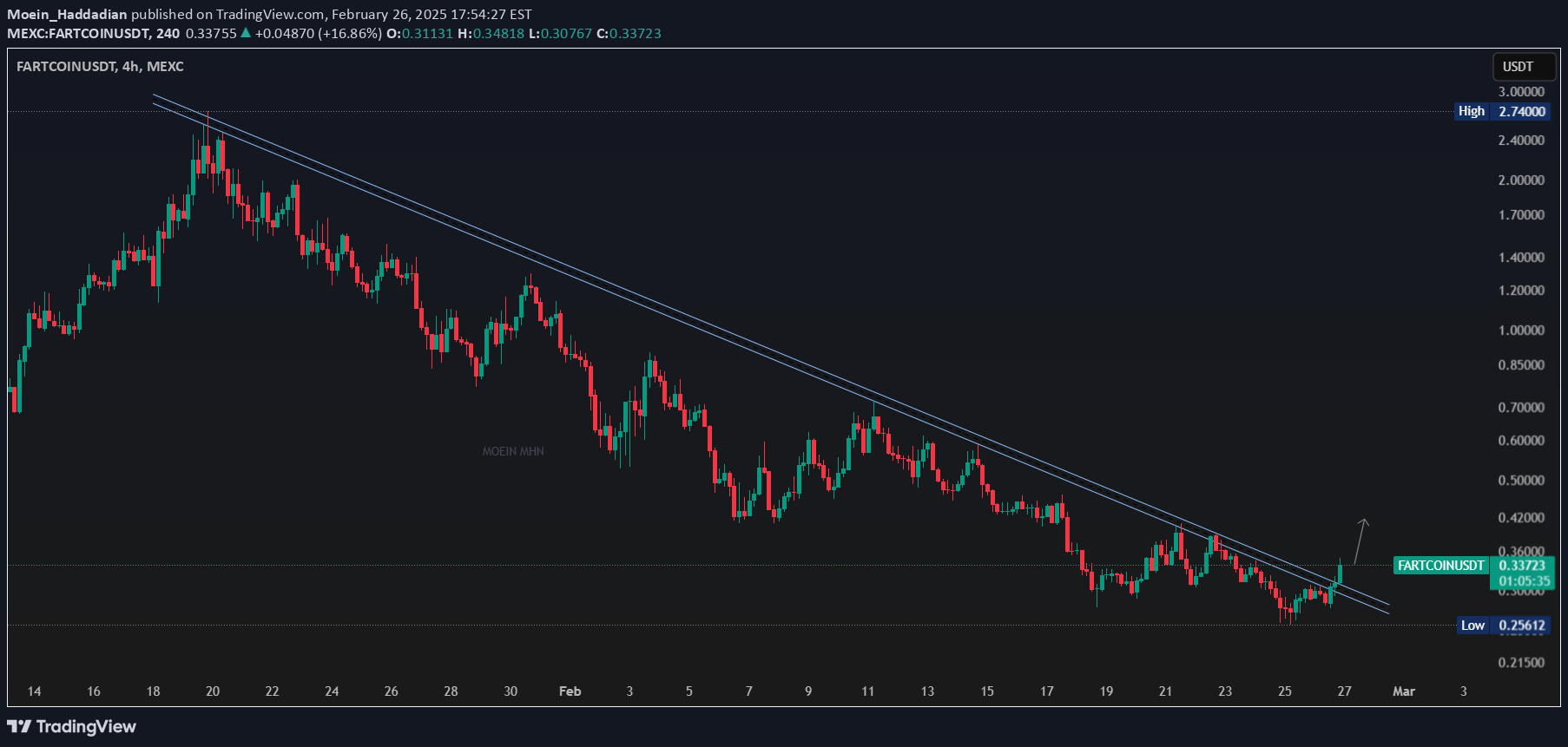Viewport: 1568px width, 747px height.
Task: Click the FARTCOINUSDT, 4h, MEXC chart title
Action: pyautogui.click(x=100, y=67)
